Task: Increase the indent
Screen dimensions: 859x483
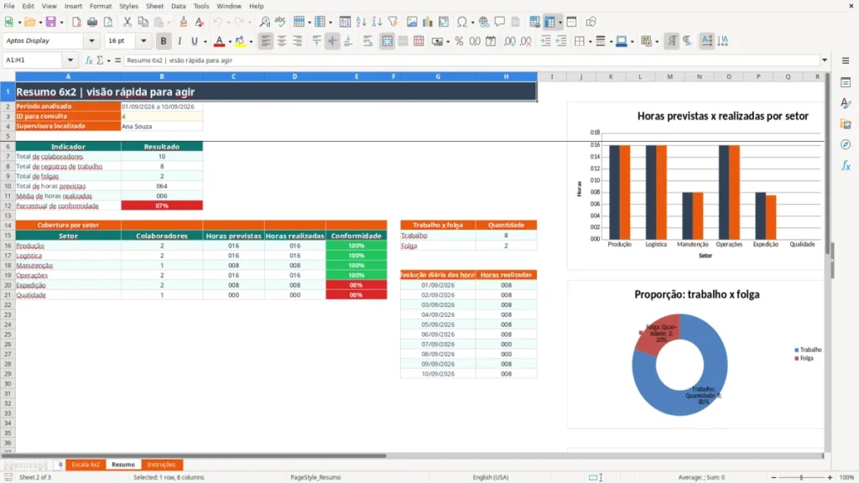Action: [x=545, y=41]
